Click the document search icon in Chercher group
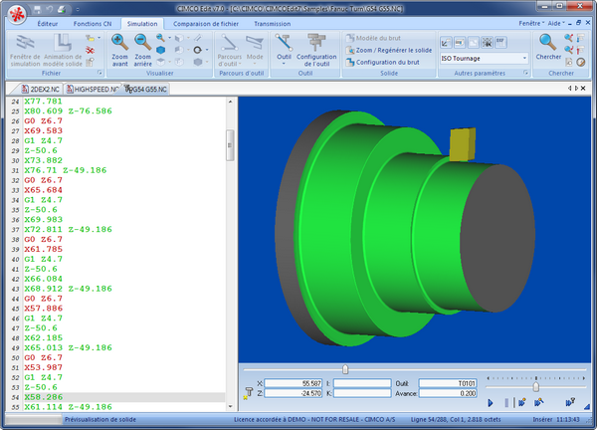 [568, 62]
